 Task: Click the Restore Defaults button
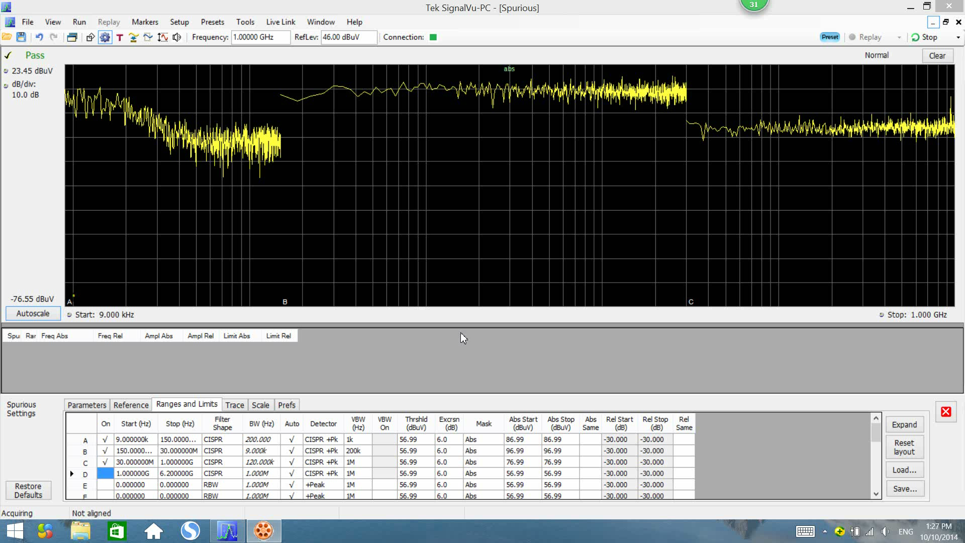coord(28,491)
